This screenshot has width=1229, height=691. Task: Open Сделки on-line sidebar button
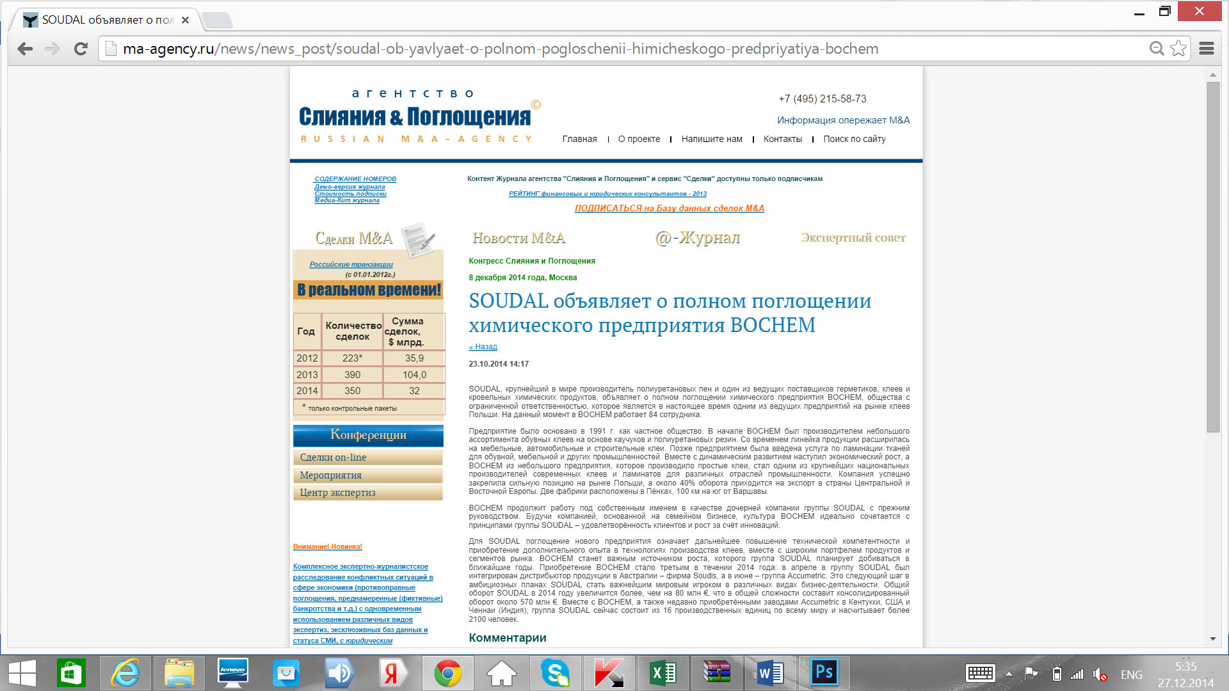click(368, 457)
